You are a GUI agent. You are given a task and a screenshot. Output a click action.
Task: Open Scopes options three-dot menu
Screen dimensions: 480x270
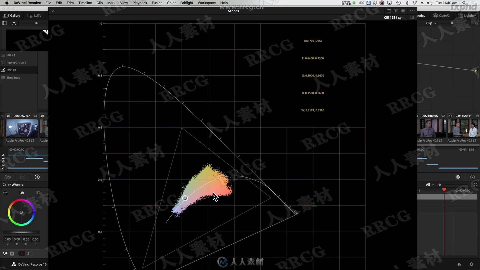(x=412, y=11)
